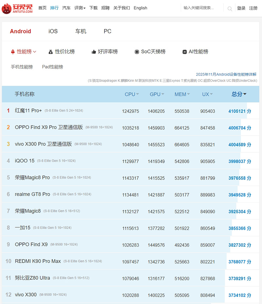This screenshot has width=262, height=304.
Task: Open the AI性能榜 icon
Action: 185,52
